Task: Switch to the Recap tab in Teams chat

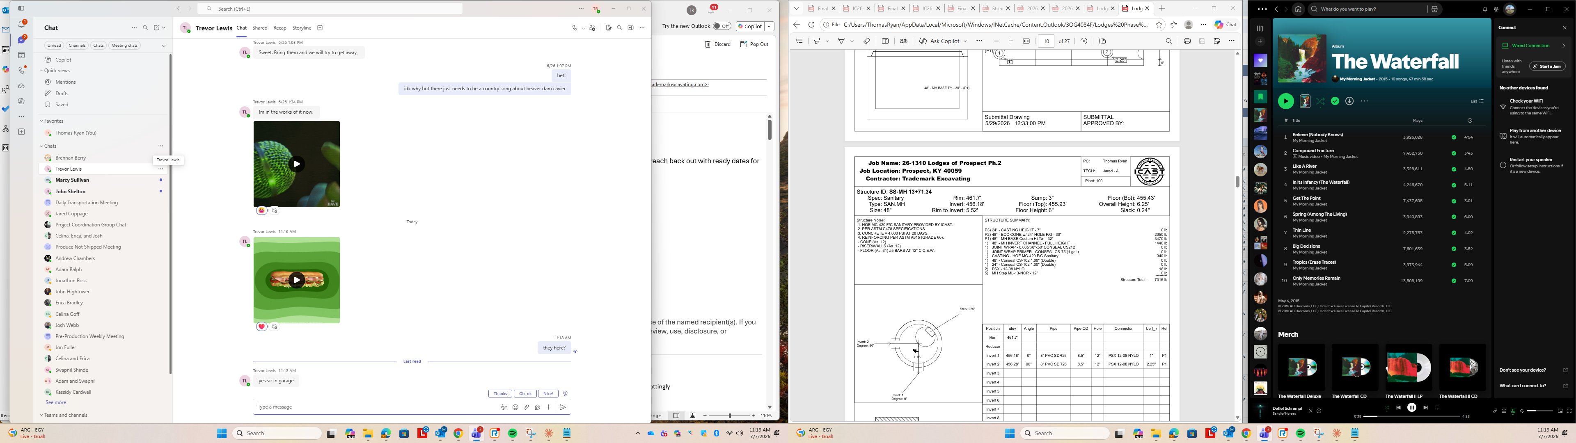Action: 279,27
